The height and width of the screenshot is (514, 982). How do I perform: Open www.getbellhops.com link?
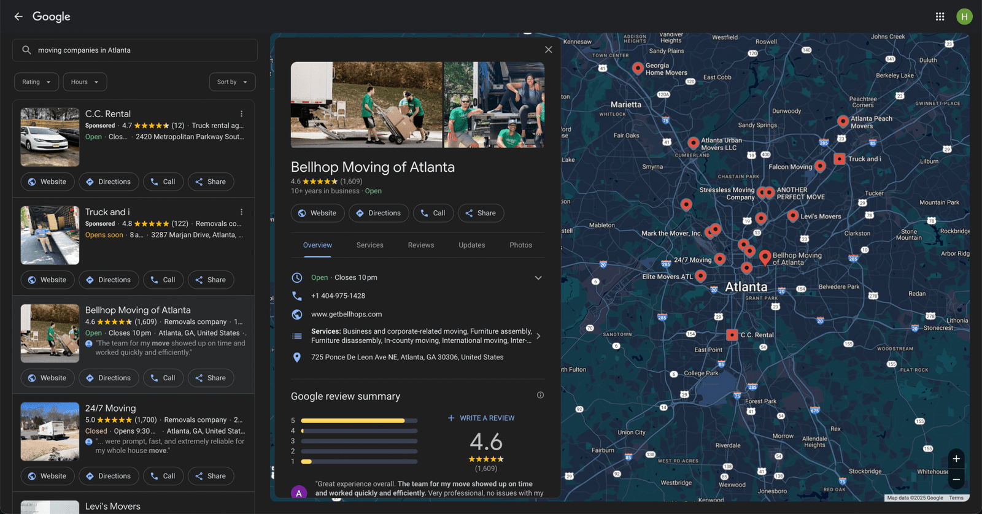pos(346,314)
